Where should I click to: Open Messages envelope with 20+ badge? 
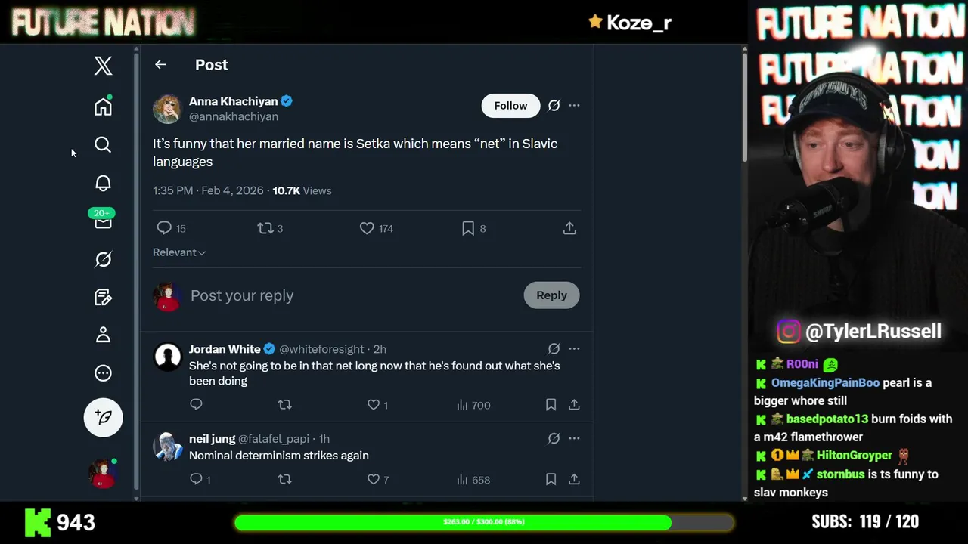coord(103,221)
